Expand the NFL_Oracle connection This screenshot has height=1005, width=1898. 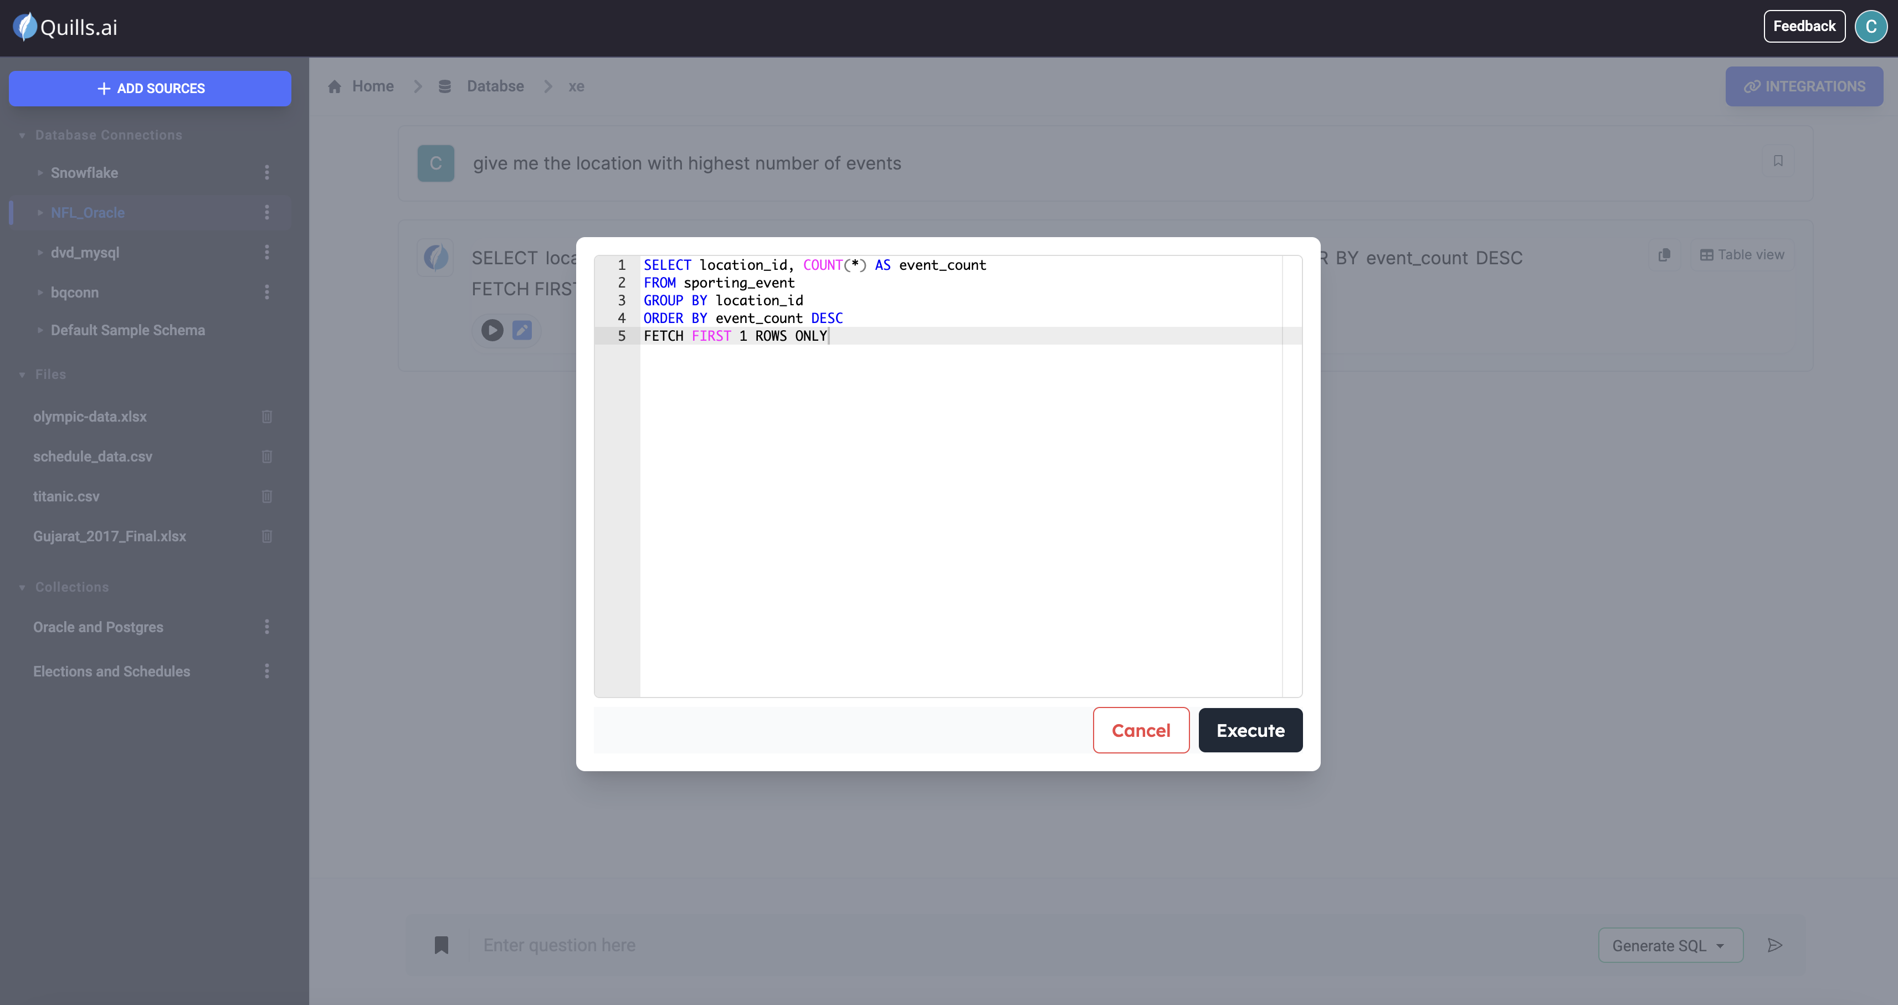click(40, 213)
